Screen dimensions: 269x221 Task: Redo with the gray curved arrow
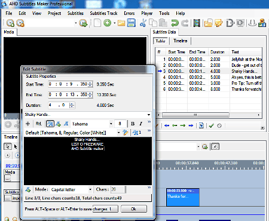point(185,23)
